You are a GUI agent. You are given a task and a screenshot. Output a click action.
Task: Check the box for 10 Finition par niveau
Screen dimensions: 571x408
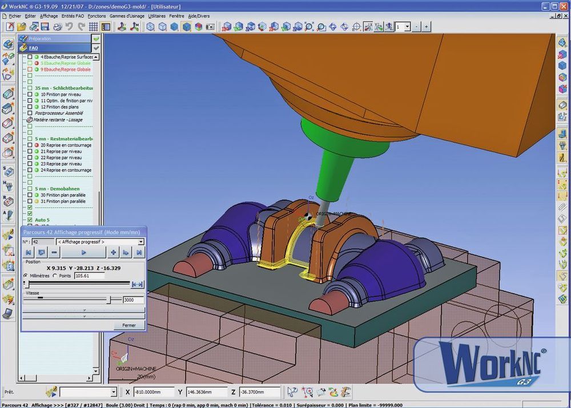tap(30, 94)
